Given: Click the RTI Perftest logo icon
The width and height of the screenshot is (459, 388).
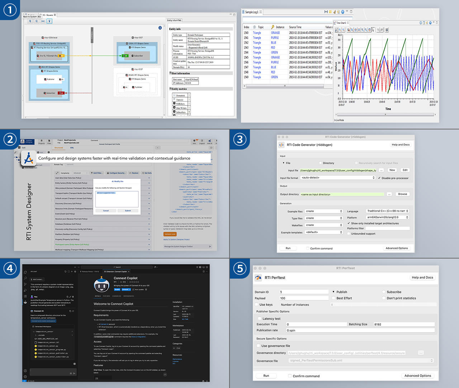Looking at the screenshot, I should (x=258, y=278).
